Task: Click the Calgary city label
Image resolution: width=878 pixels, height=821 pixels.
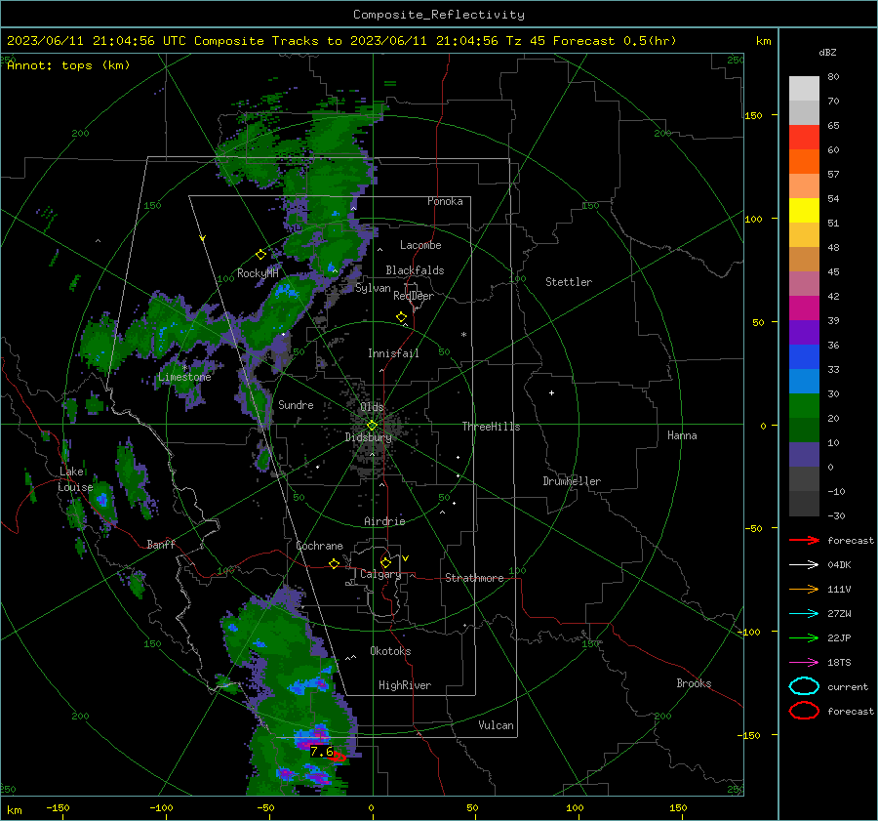Action: (380, 574)
